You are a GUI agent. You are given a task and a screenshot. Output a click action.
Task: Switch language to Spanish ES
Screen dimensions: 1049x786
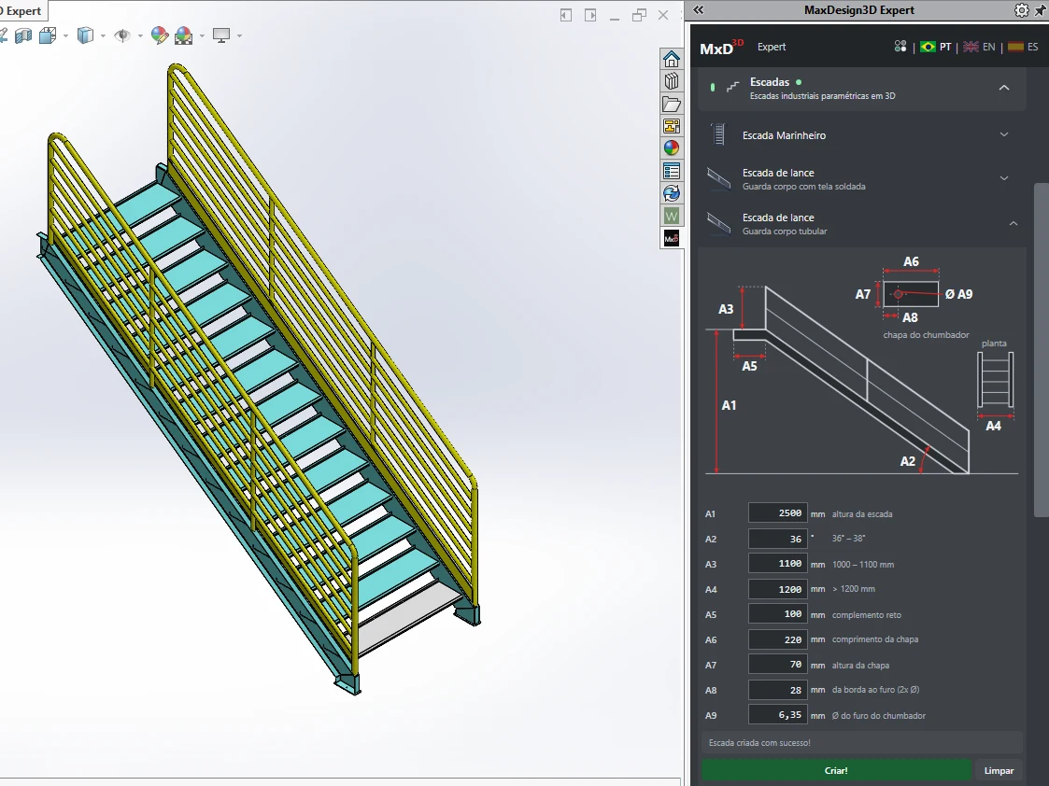[x=1024, y=47]
